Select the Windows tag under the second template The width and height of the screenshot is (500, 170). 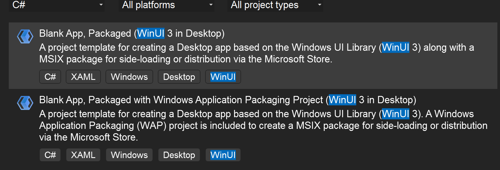tap(129, 155)
